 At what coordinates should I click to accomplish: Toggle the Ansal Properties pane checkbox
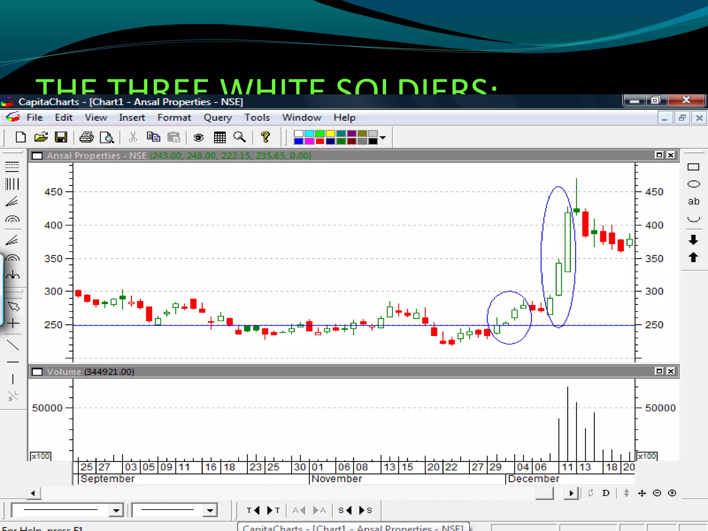tap(37, 156)
